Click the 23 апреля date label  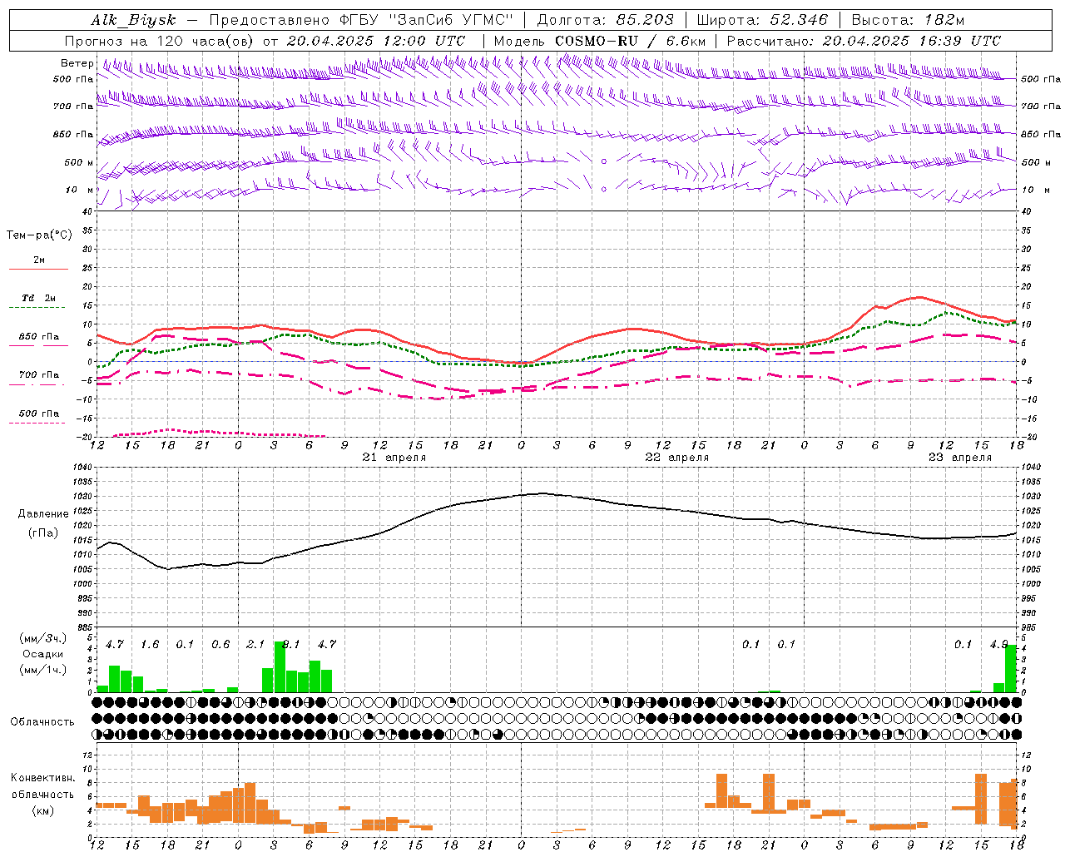(960, 458)
